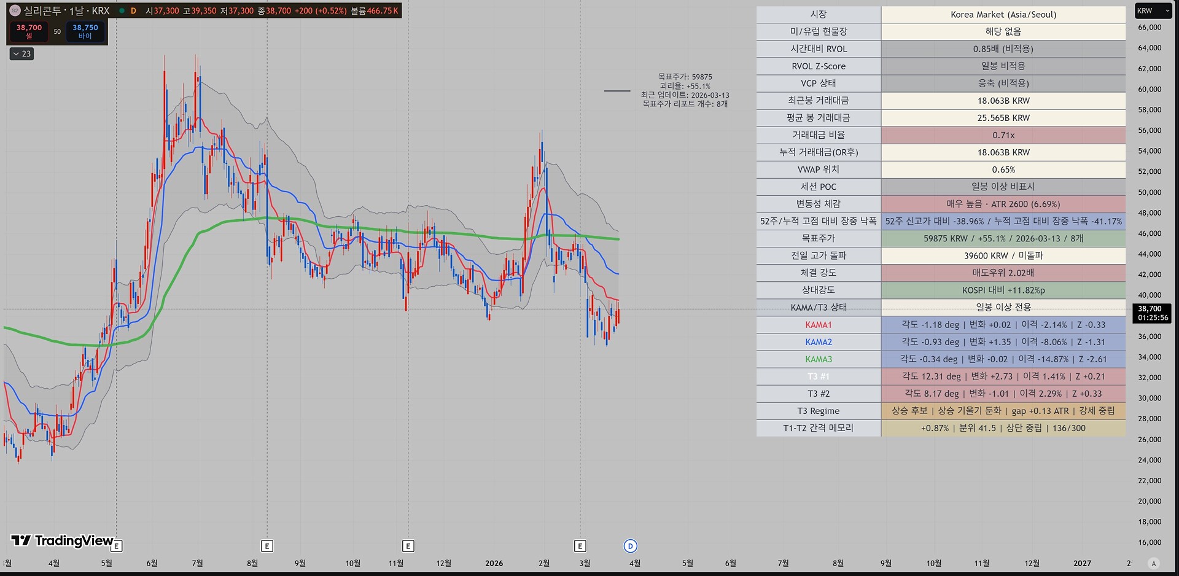Open the earnings marker near August
This screenshot has width=1179, height=576.
tap(267, 546)
